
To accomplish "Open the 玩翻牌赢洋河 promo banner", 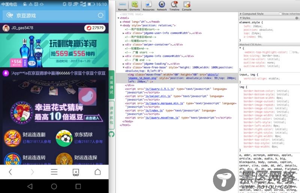I will (54, 50).
